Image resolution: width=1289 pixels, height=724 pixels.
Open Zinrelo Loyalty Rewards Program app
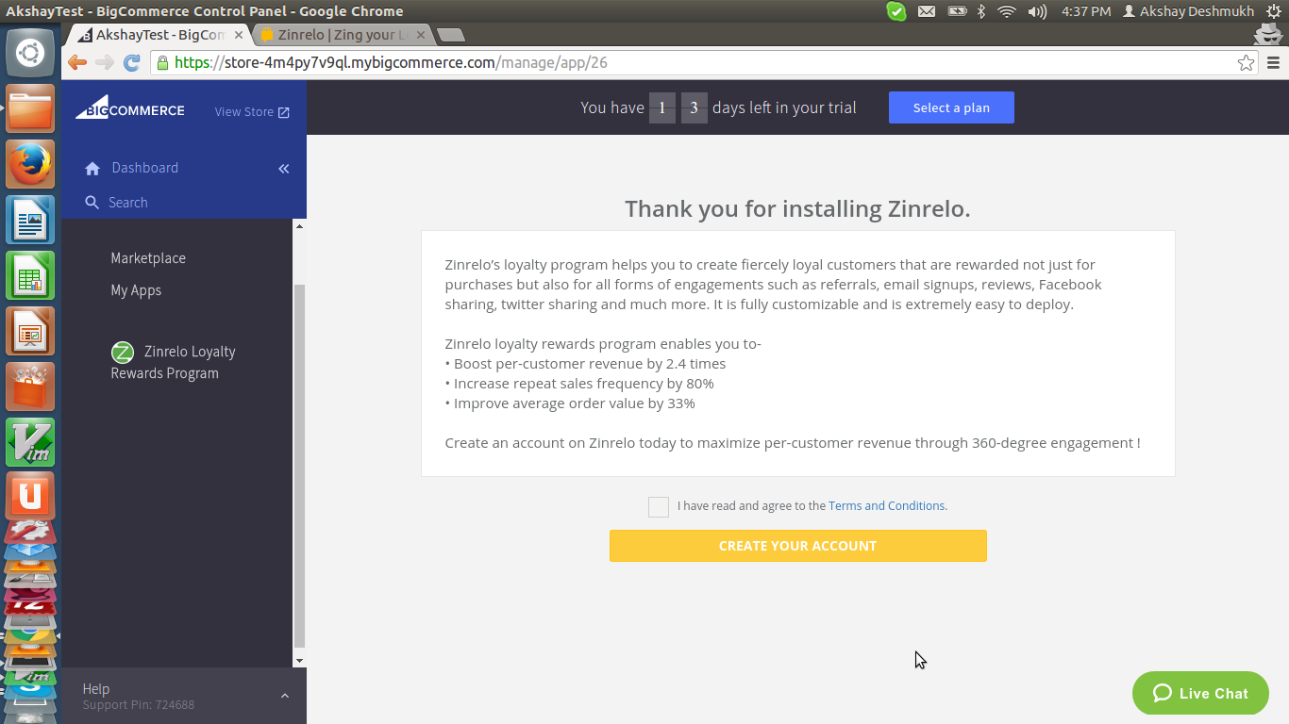174,362
